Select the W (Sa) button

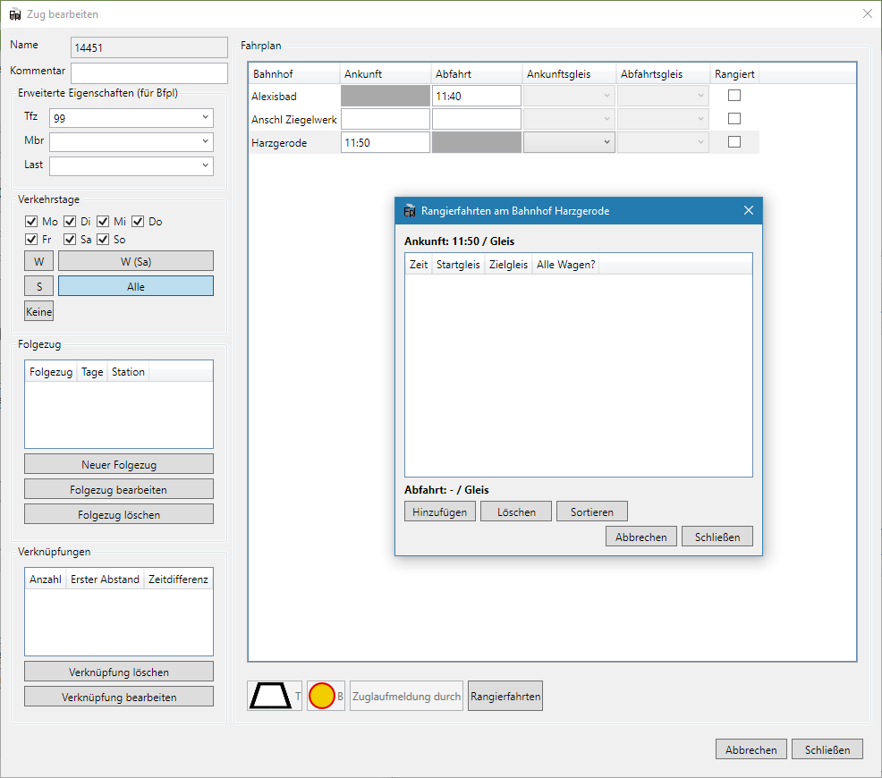[136, 261]
